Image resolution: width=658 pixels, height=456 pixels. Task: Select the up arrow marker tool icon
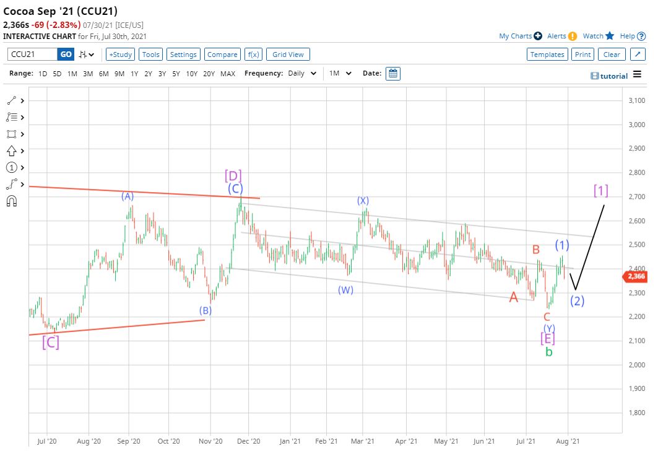click(x=12, y=151)
